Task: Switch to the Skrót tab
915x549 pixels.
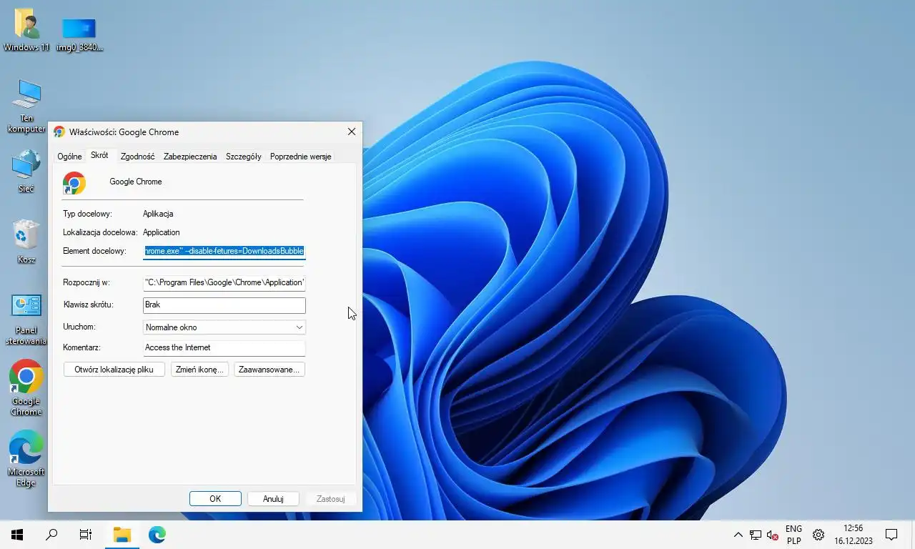Action: point(99,155)
